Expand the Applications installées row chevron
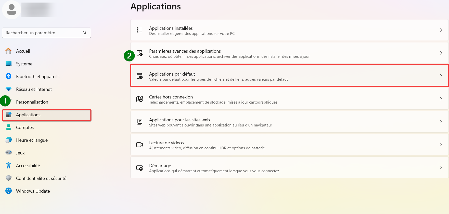 [x=441, y=30]
